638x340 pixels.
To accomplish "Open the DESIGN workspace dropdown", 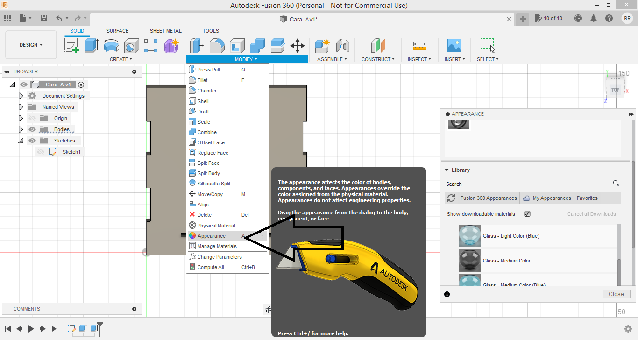I will (31, 45).
